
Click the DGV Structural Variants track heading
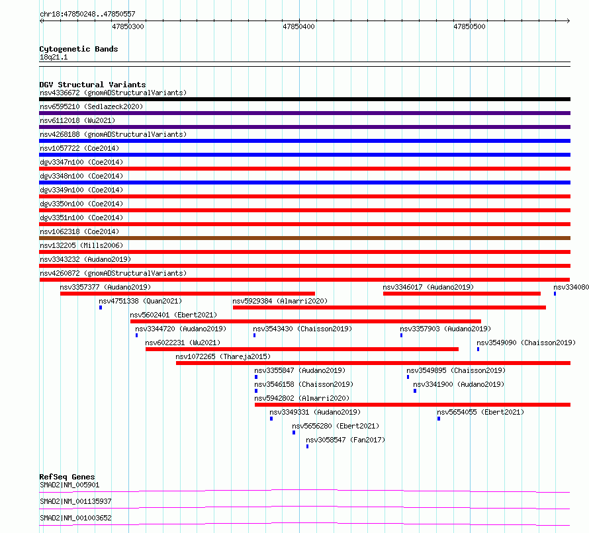pyautogui.click(x=93, y=85)
